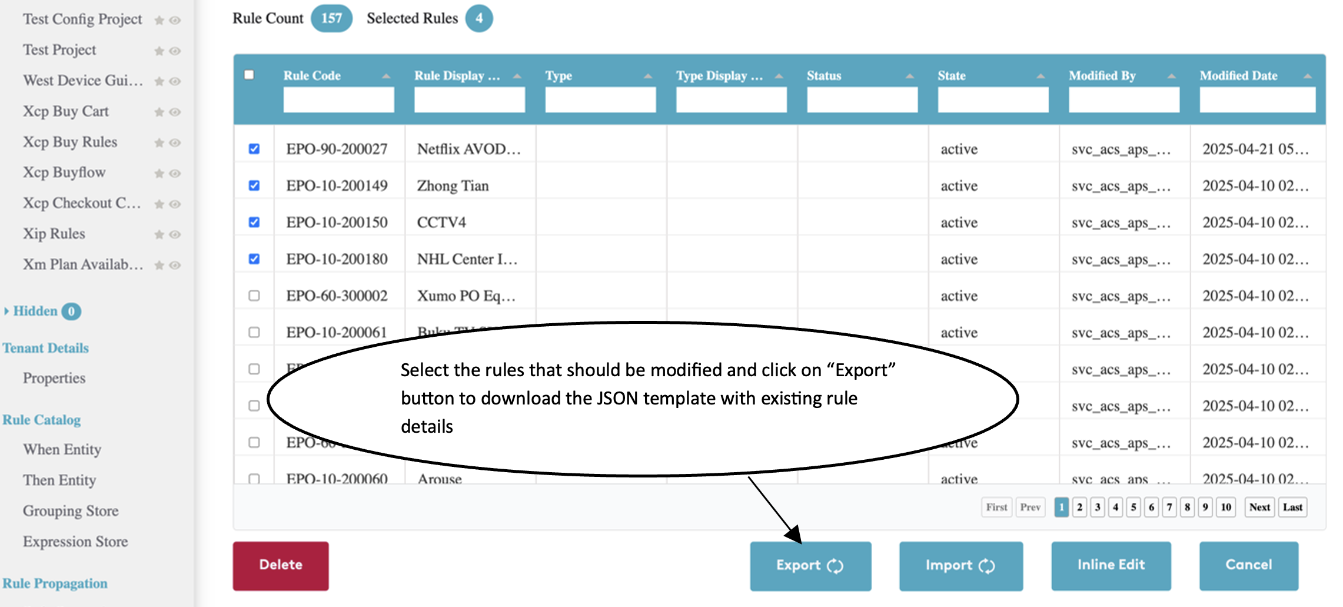1343x607 pixels.
Task: Open Then Entity in Rule Catalog
Action: pos(59,480)
